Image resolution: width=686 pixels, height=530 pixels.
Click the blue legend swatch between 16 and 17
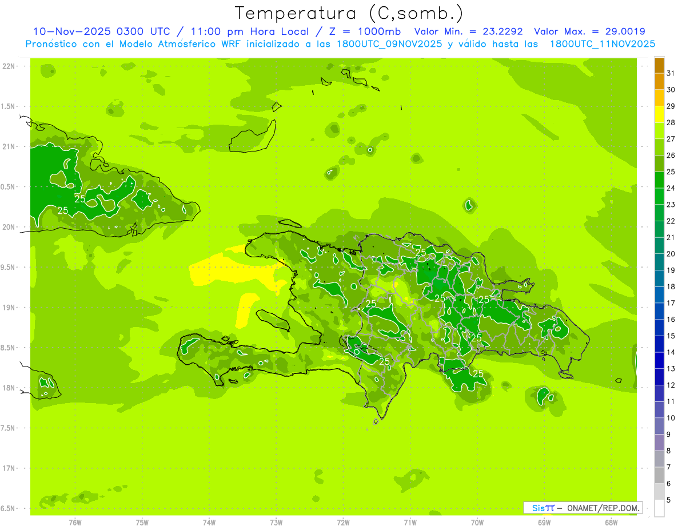659,311
